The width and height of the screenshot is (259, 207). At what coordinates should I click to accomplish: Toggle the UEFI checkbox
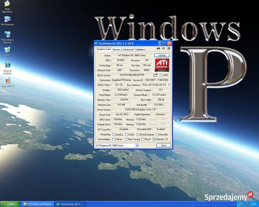pyautogui.click(x=161, y=75)
